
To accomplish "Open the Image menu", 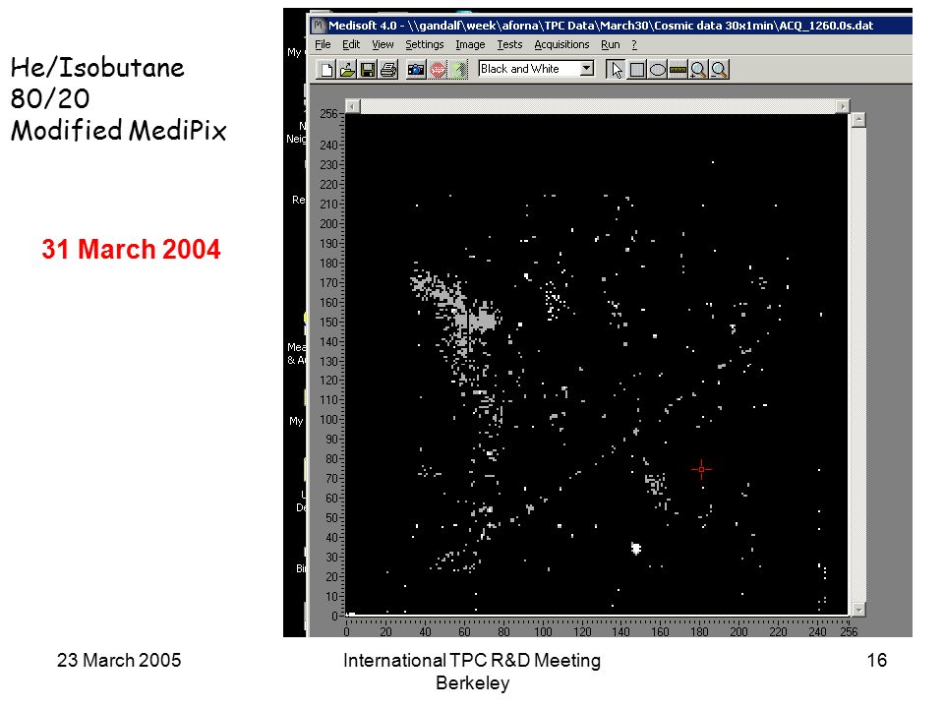I will pyautogui.click(x=470, y=44).
